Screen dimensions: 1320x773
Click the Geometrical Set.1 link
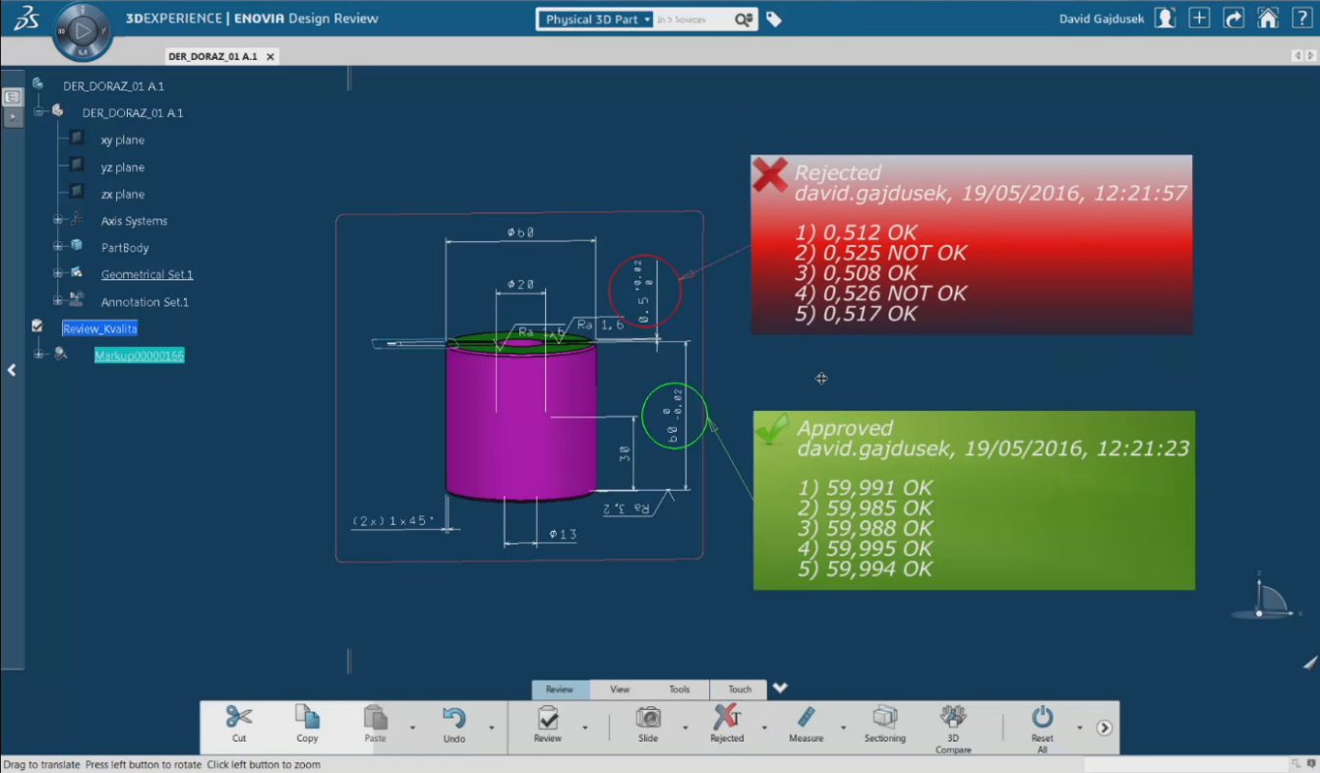(147, 274)
